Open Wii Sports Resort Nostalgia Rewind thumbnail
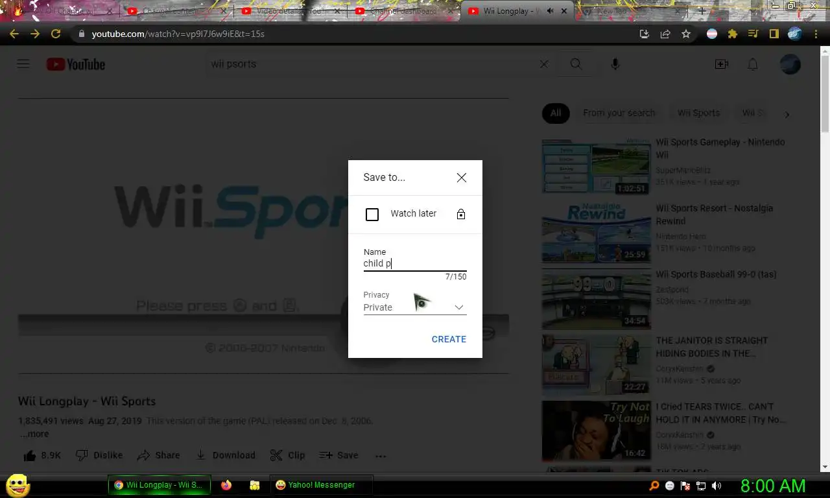 [x=596, y=232]
